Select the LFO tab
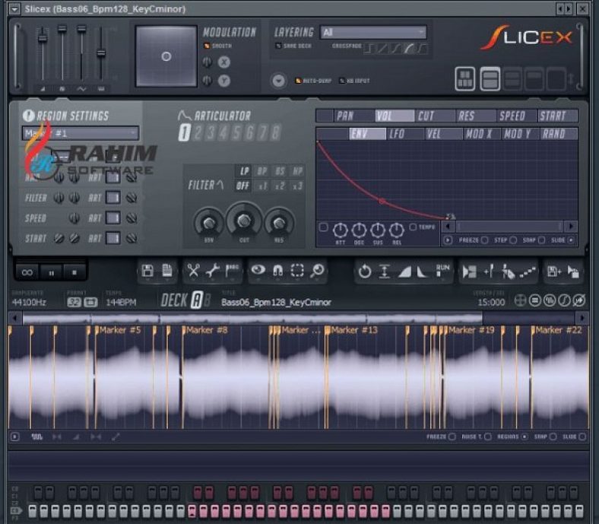 click(x=397, y=134)
